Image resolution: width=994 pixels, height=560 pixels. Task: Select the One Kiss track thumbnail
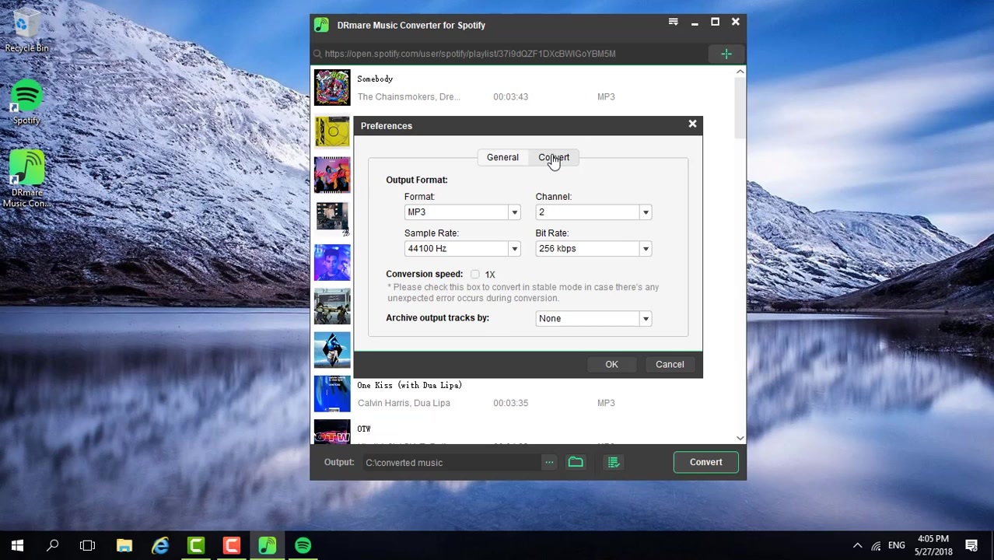332,394
